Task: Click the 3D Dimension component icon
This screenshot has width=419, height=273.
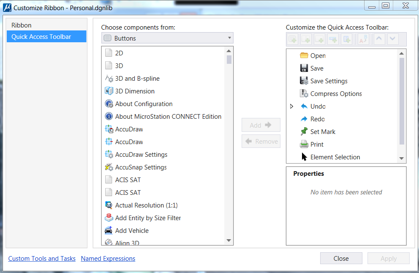Action: tap(109, 91)
